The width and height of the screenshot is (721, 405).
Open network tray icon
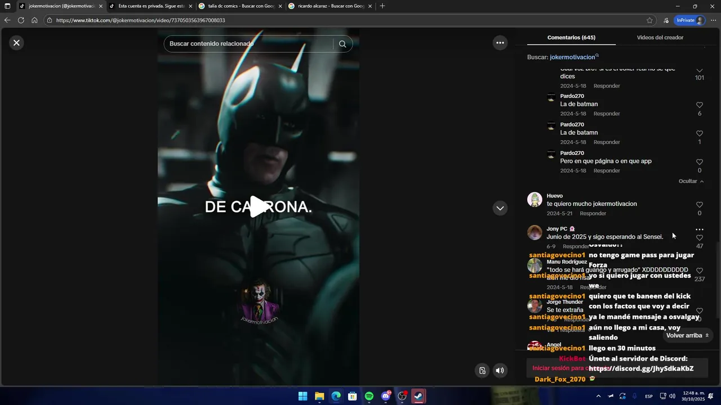663,396
